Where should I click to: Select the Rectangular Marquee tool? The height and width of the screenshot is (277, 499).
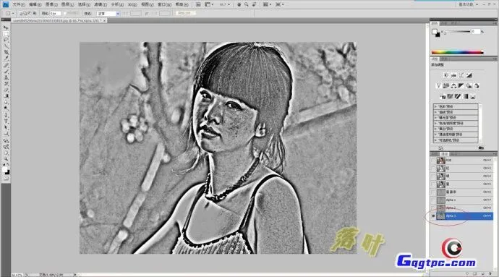point(6,34)
